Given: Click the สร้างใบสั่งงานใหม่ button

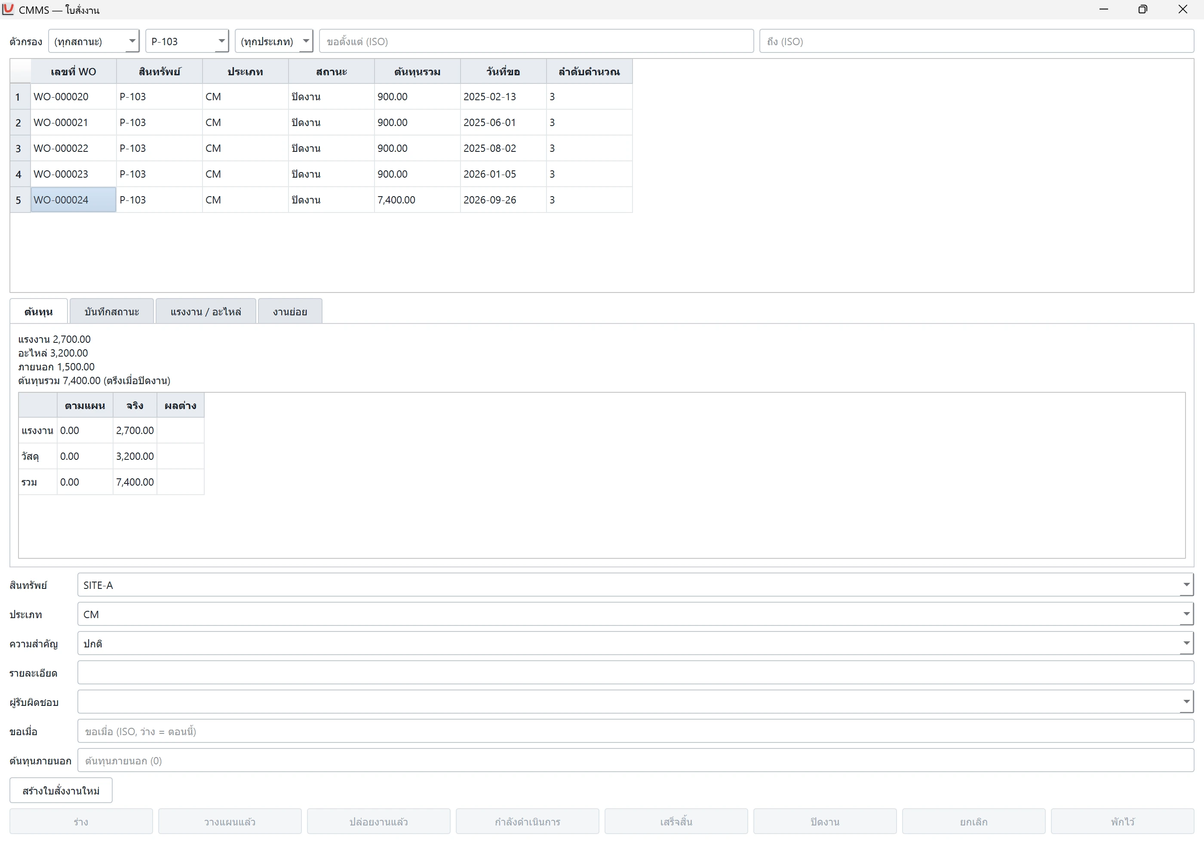Looking at the screenshot, I should [x=61, y=791].
